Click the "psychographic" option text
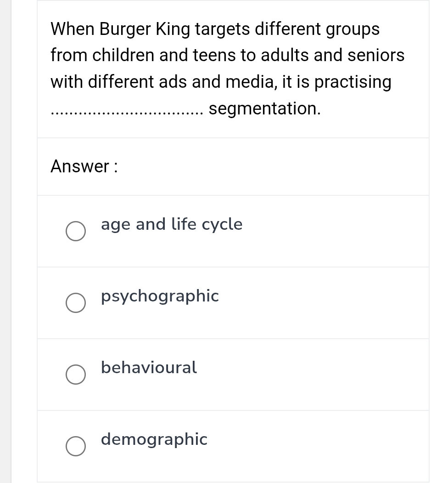This screenshot has height=483, width=431. (160, 296)
